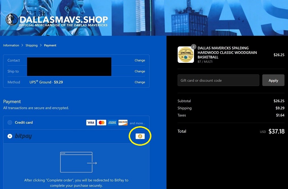The height and width of the screenshot is (189, 288).
Task: Open the DALLASMAVS.SHOP store title
Action: coord(64,20)
